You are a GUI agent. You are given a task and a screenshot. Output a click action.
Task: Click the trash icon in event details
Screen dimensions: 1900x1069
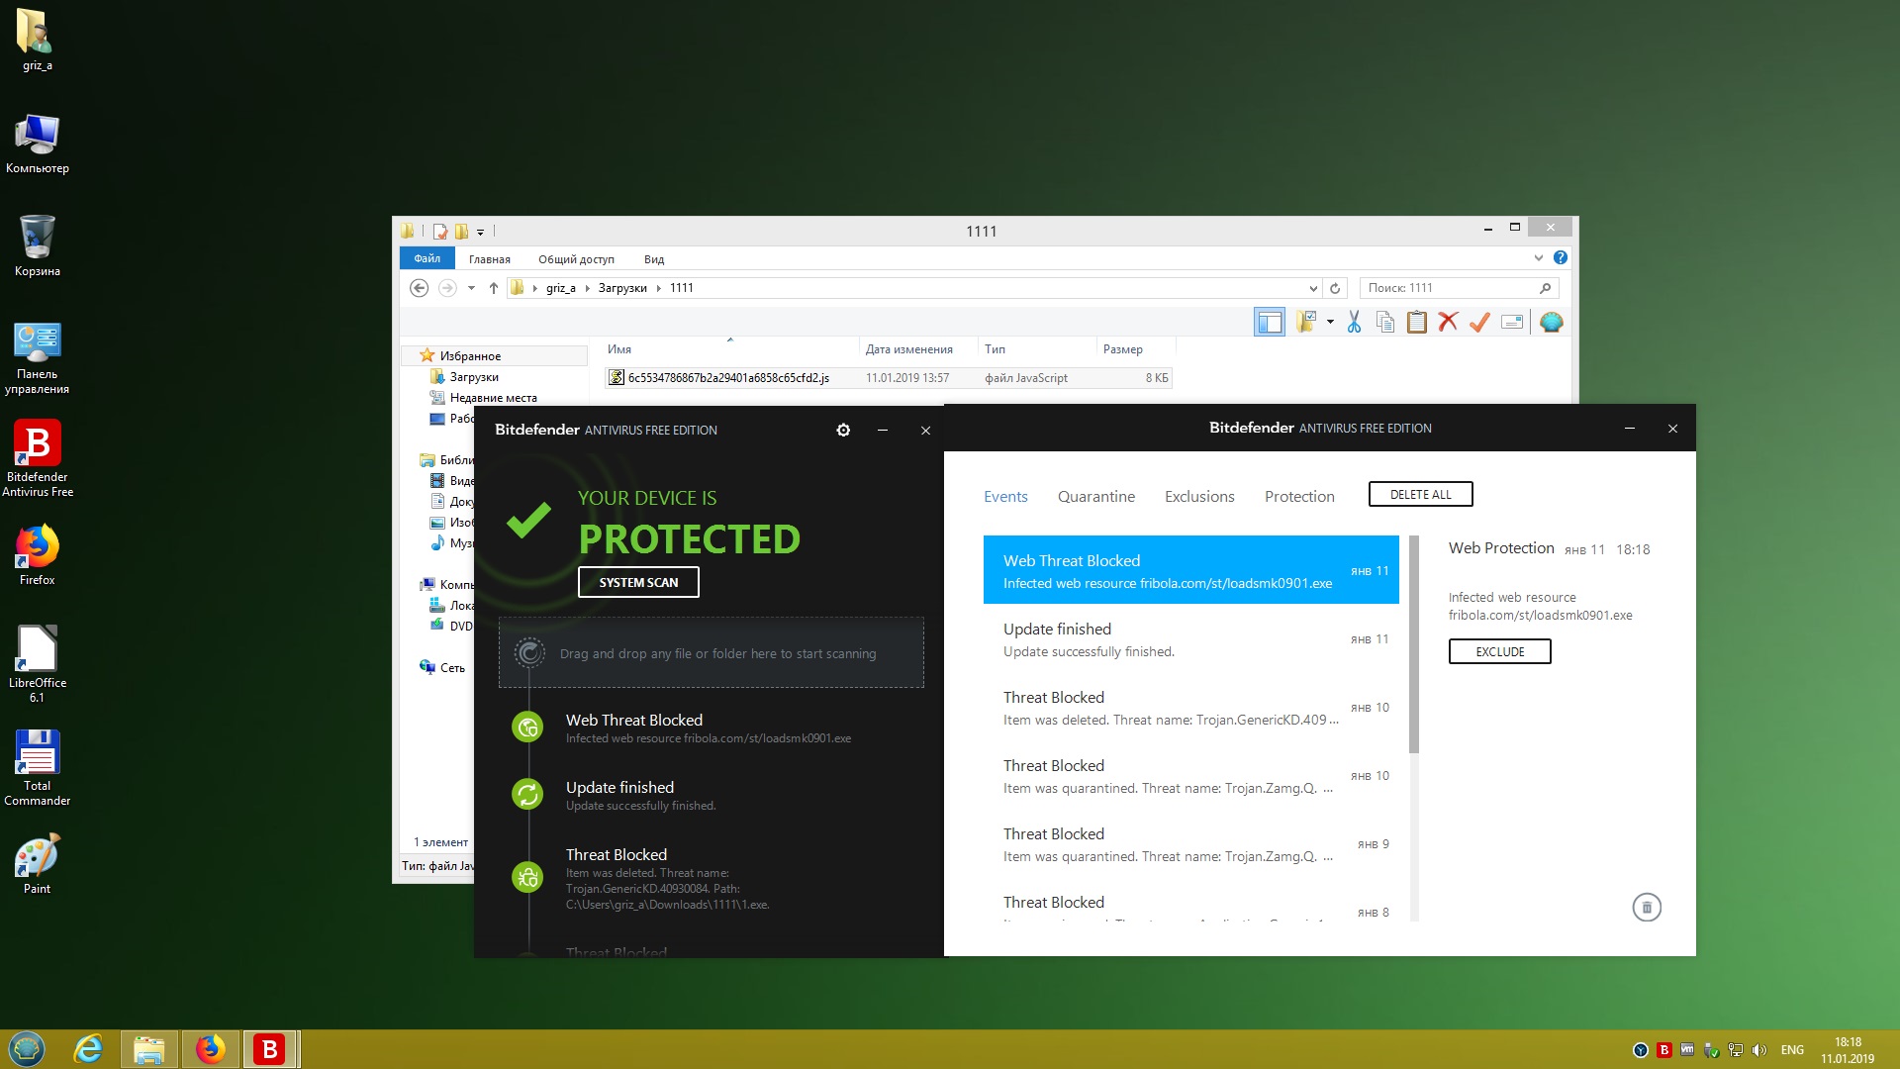1647,908
